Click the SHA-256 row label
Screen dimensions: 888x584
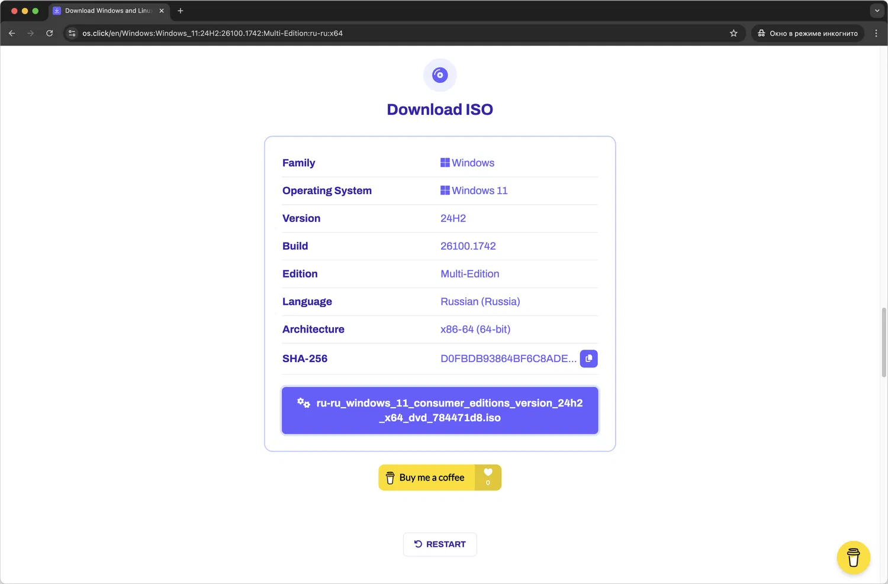pyautogui.click(x=305, y=359)
